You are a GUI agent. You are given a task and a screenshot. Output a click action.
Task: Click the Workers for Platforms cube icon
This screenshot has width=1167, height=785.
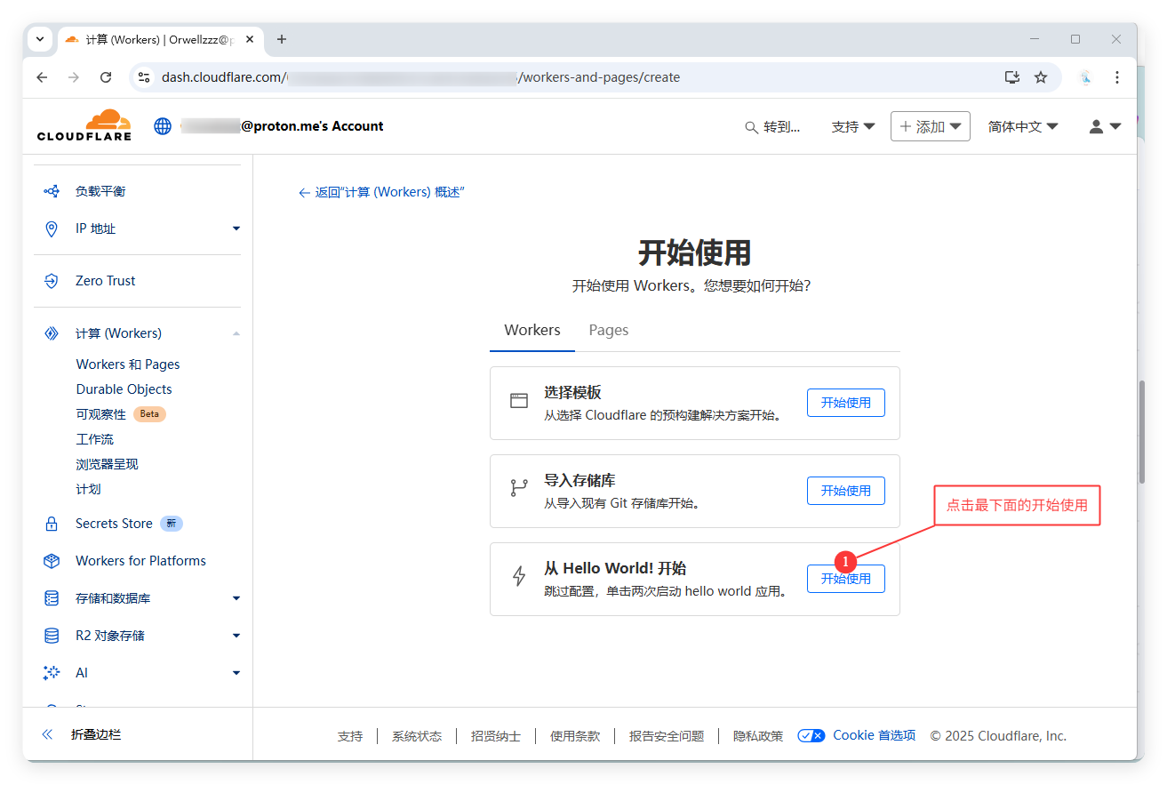(52, 561)
